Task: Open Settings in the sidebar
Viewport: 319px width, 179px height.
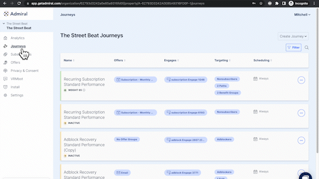Action: 17,95
